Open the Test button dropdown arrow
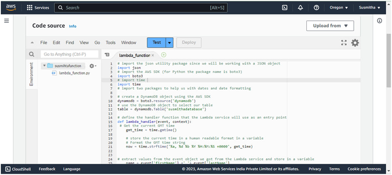 (170, 43)
